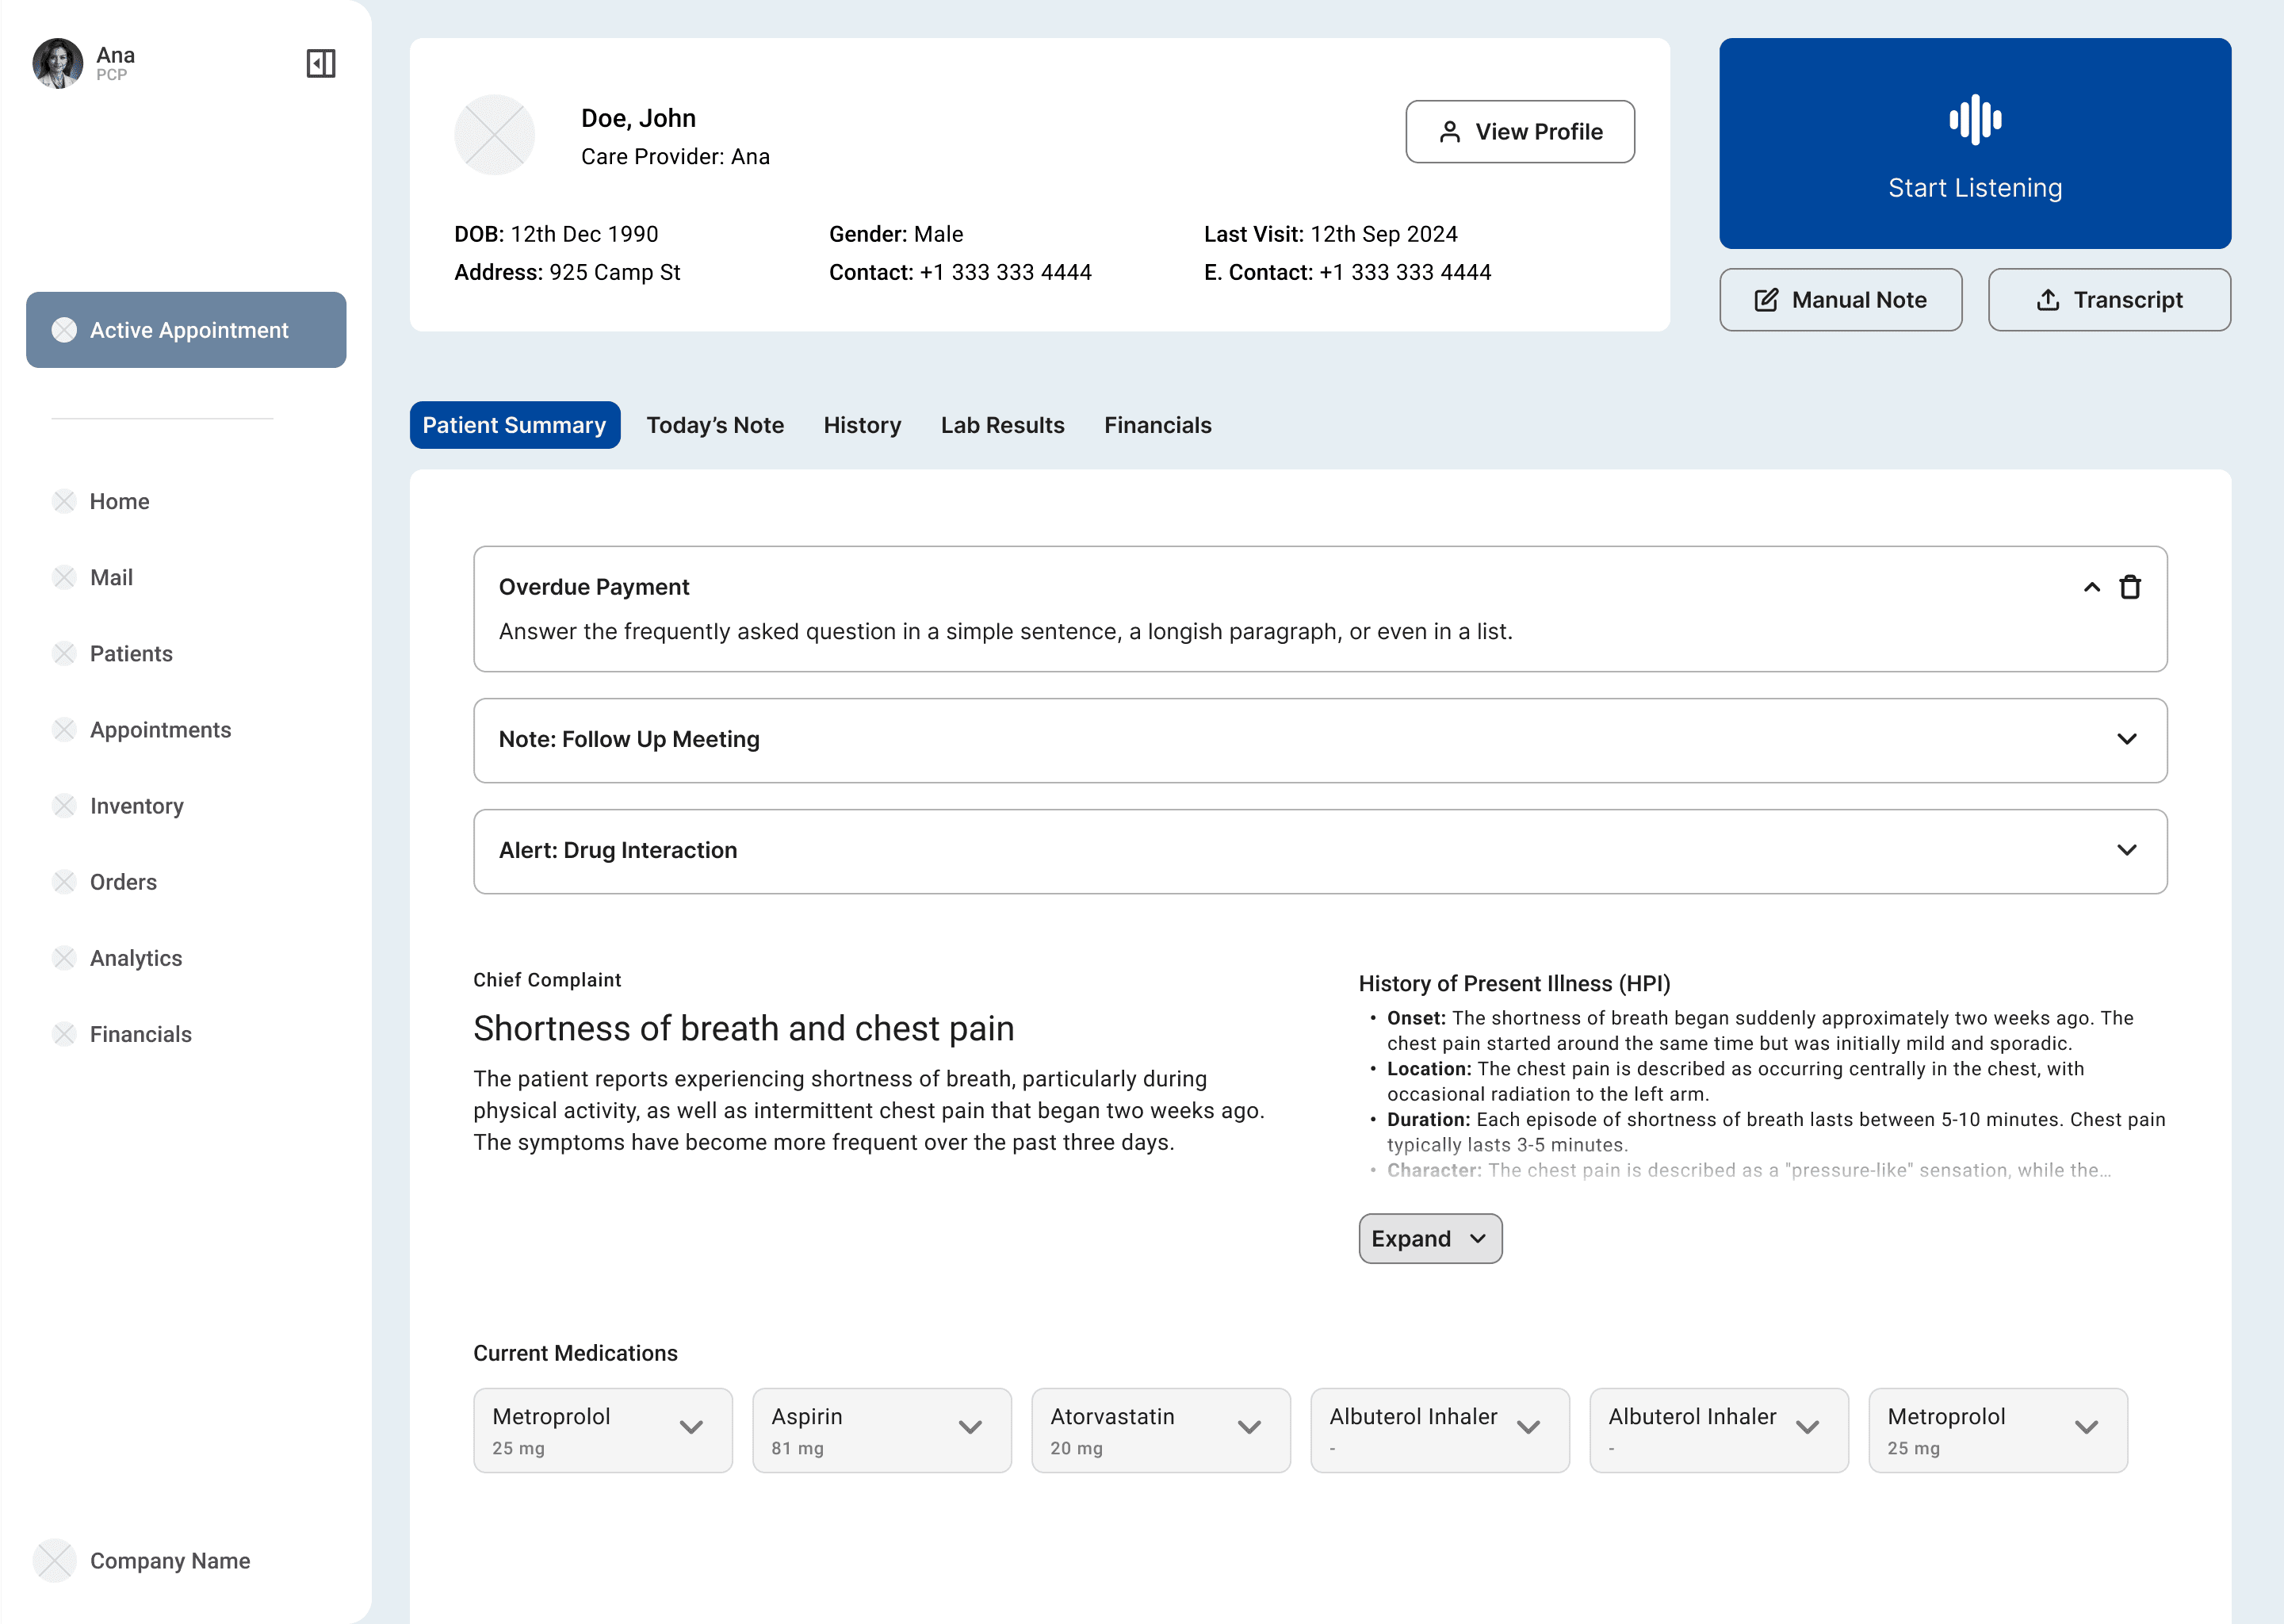The height and width of the screenshot is (1624, 2284).
Task: Click the patient name "Doe, John"
Action: [x=639, y=118]
